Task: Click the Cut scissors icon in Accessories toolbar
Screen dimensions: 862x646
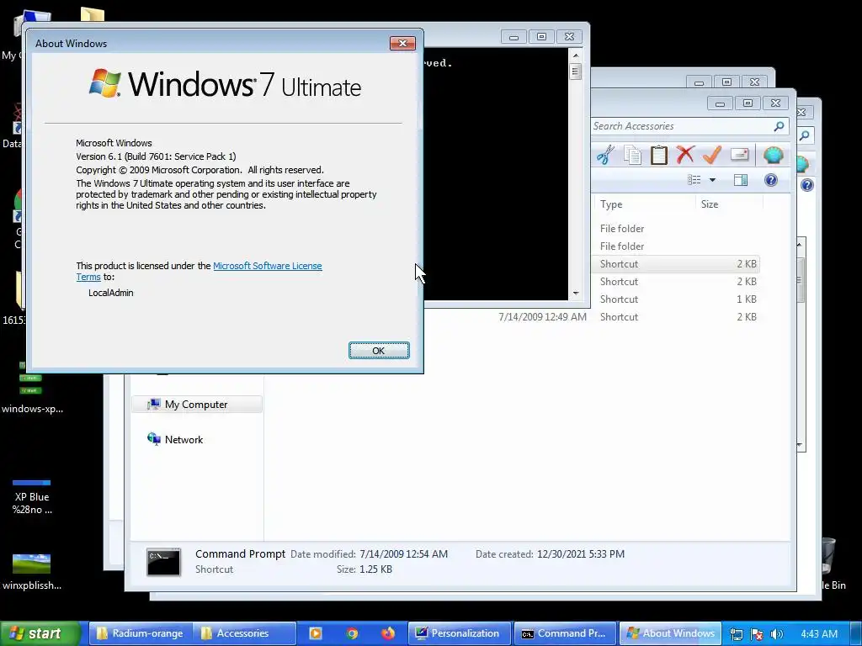Action: coord(605,155)
